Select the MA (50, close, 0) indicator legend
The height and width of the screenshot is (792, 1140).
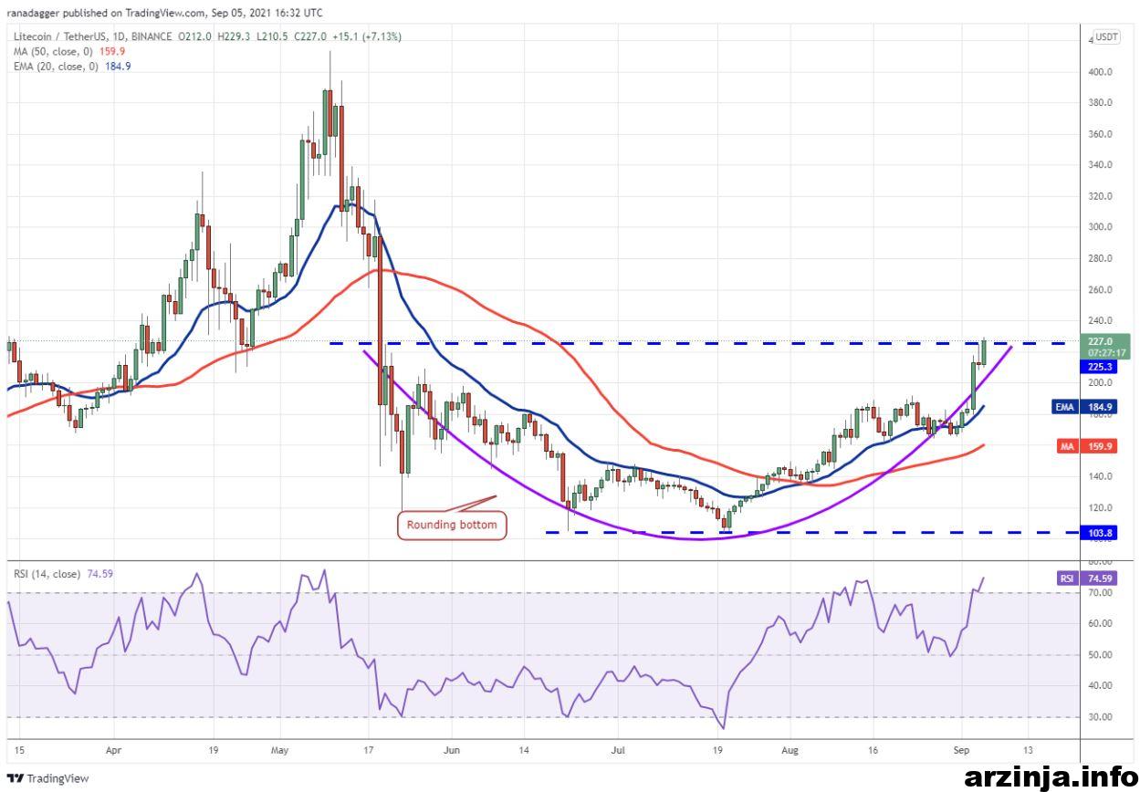click(68, 51)
